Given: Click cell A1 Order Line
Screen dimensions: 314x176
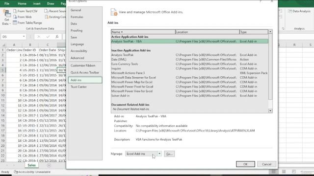Looking at the screenshot, I should 14,50.
